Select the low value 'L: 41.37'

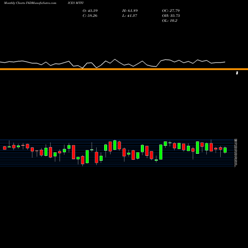[x=129, y=16]
